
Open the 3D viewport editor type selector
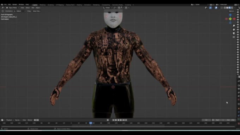click(x=3, y=8)
